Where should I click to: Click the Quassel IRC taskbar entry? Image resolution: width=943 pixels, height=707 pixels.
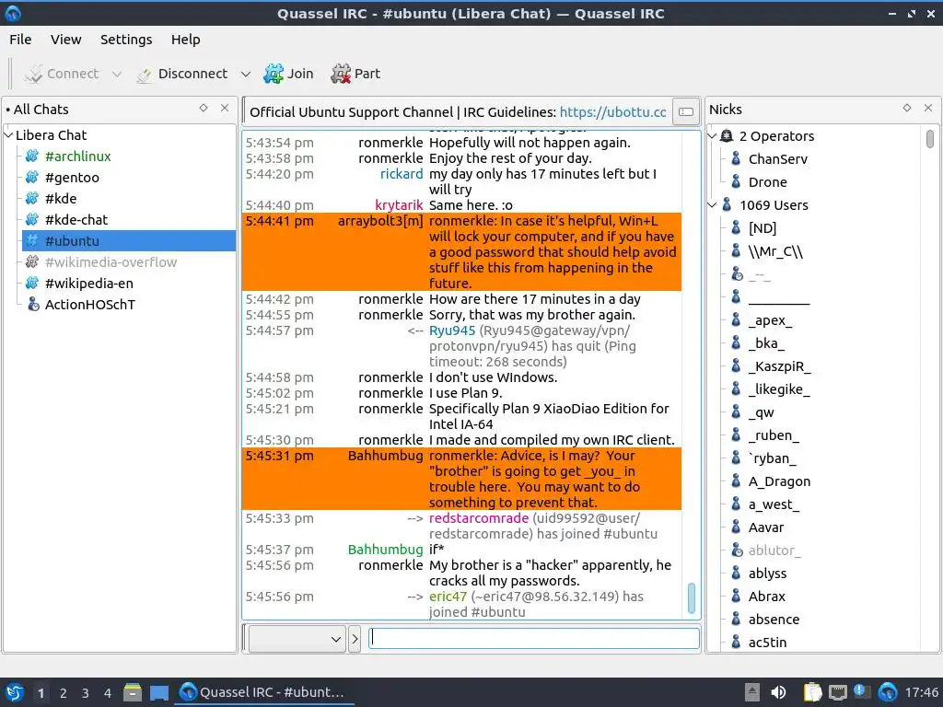[x=264, y=692]
